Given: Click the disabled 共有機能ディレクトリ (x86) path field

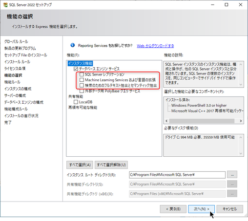Looking at the screenshot, I should (177, 194).
